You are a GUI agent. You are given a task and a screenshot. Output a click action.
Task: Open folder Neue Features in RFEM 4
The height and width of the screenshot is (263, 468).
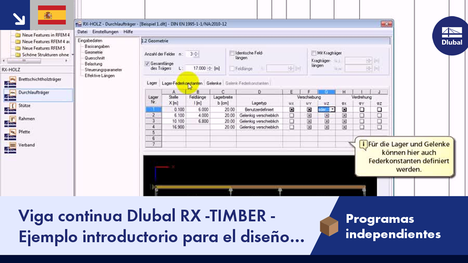tap(42, 35)
